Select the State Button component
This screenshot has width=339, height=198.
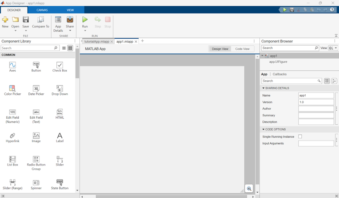(x=60, y=185)
